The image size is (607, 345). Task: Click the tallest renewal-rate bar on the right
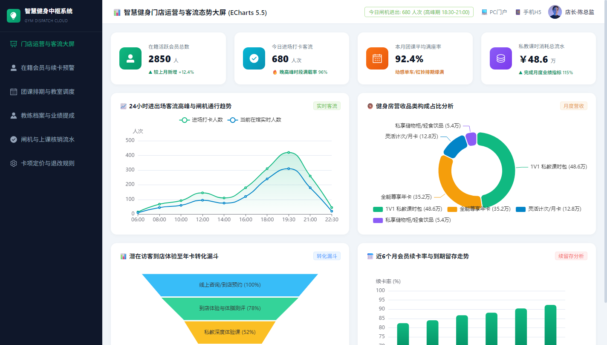pos(550,325)
